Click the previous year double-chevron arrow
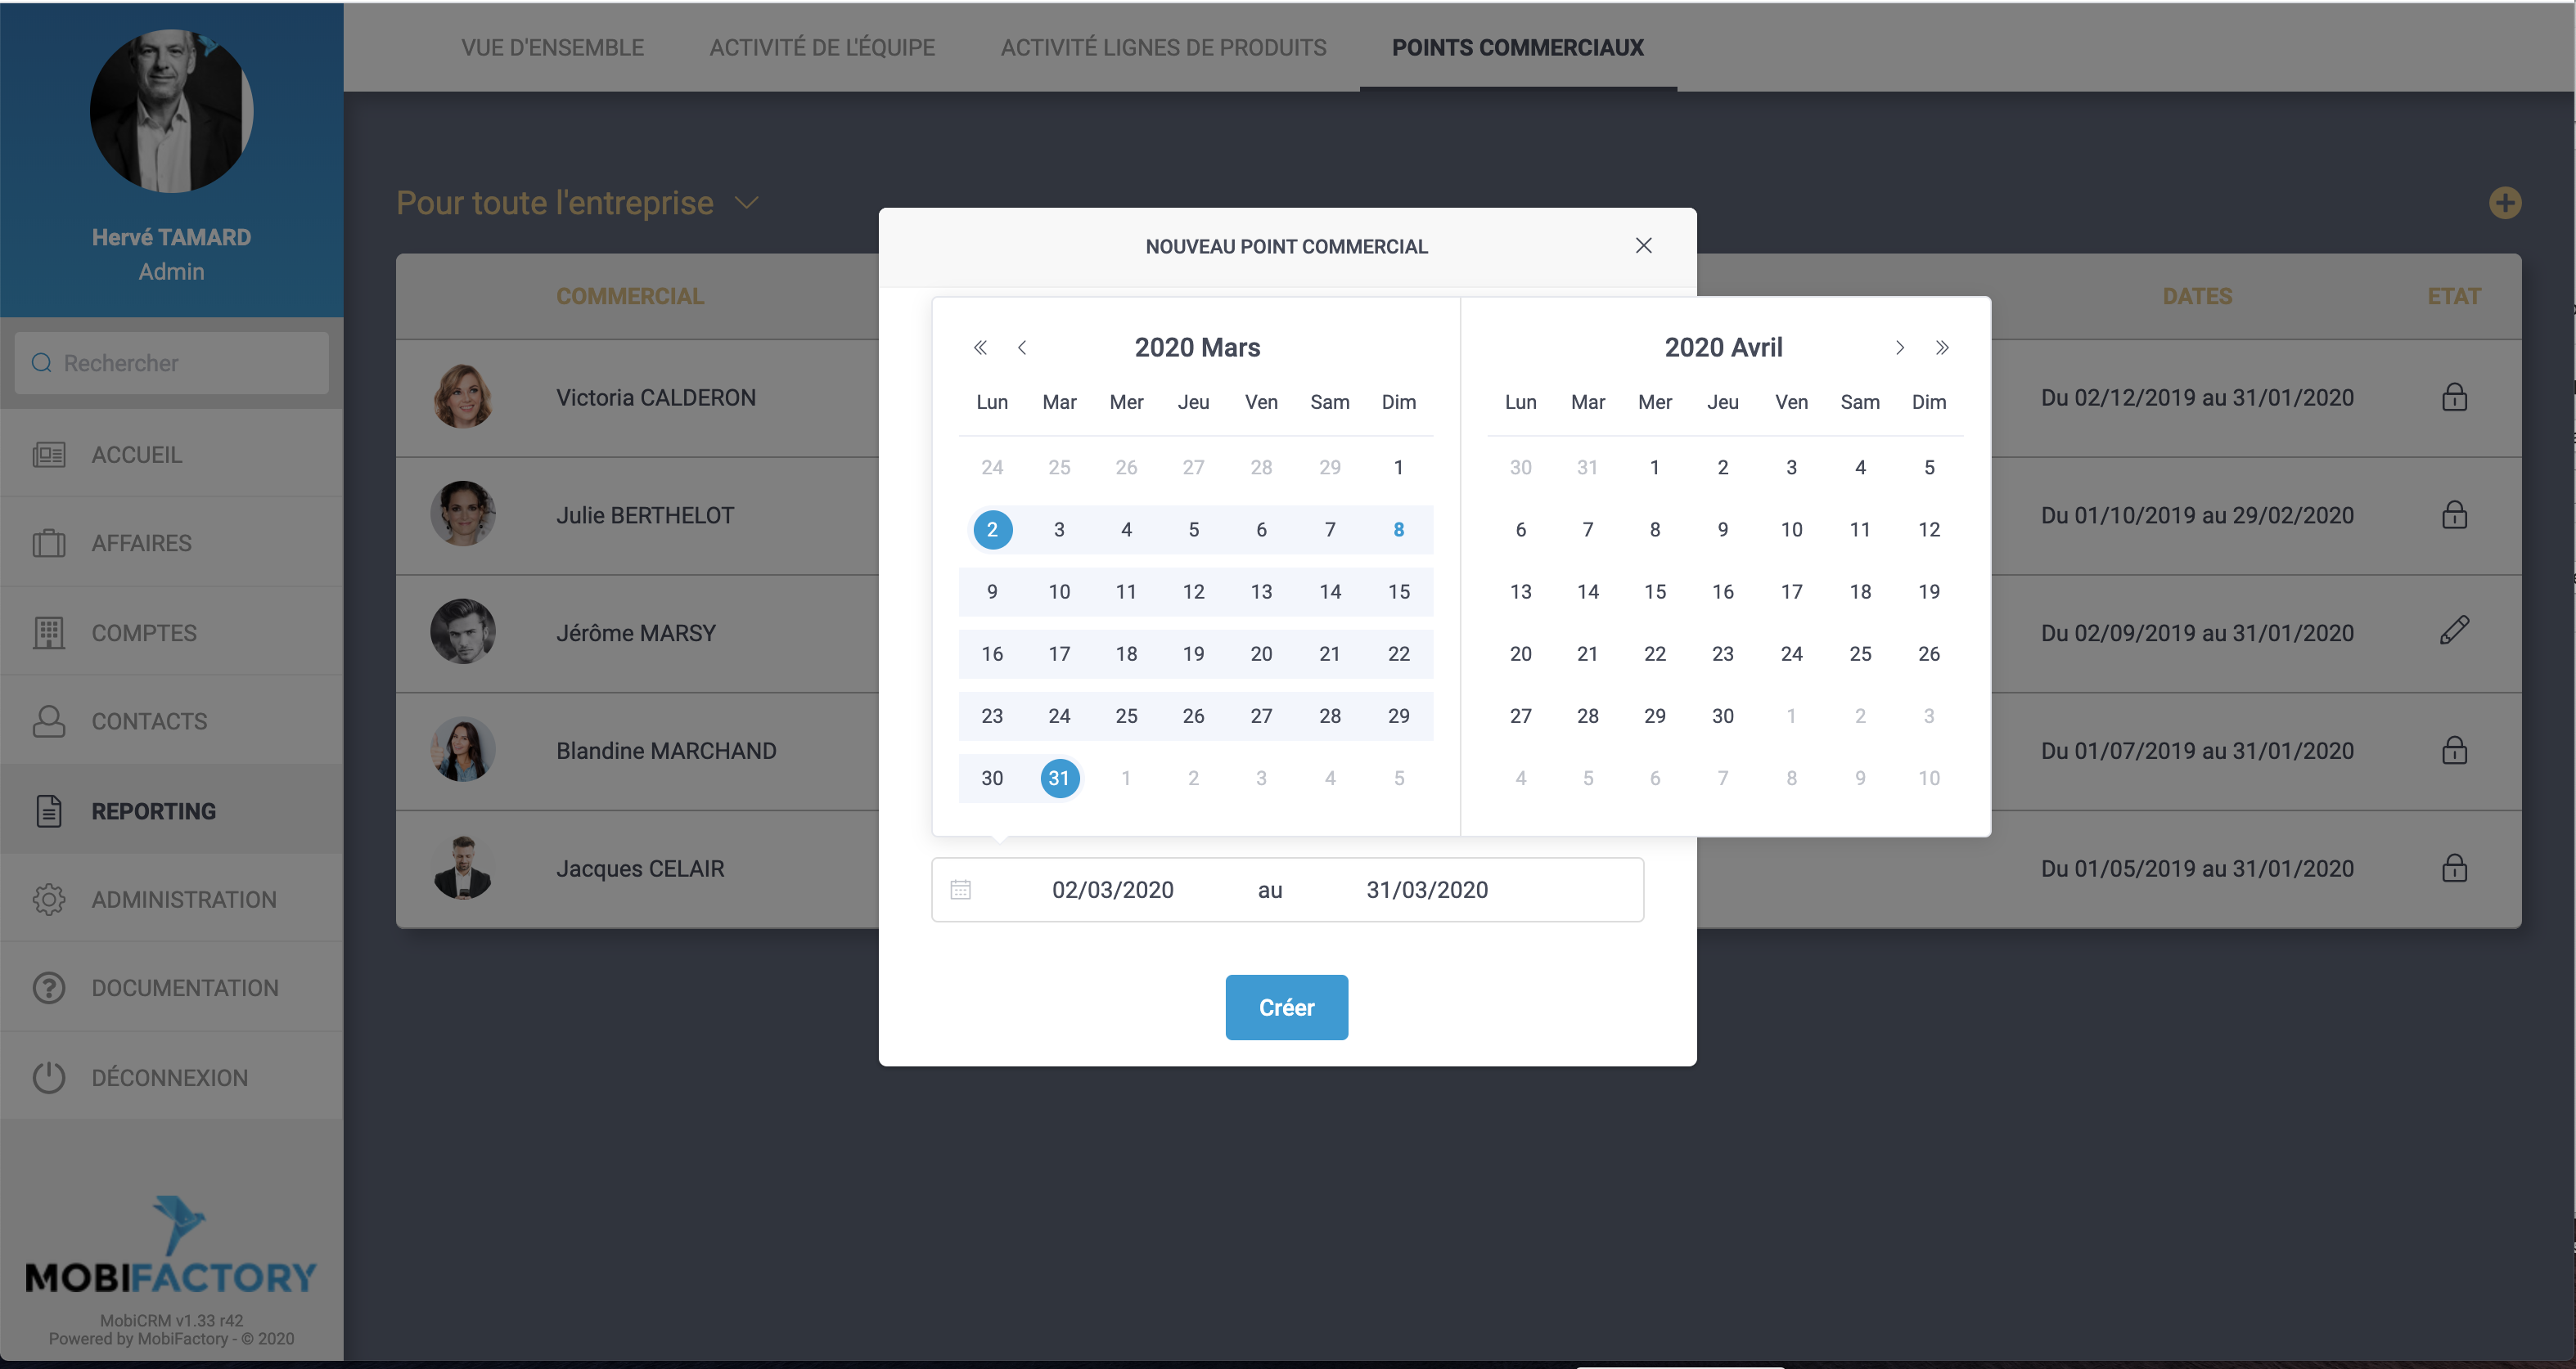This screenshot has width=2576, height=1369. (x=980, y=347)
